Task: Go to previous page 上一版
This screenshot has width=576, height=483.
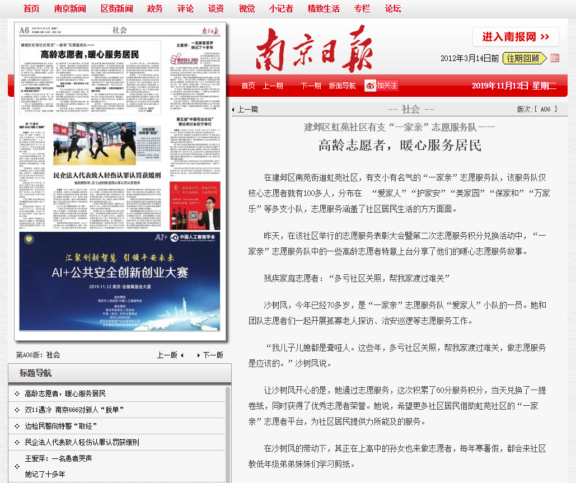Action: click(167, 355)
